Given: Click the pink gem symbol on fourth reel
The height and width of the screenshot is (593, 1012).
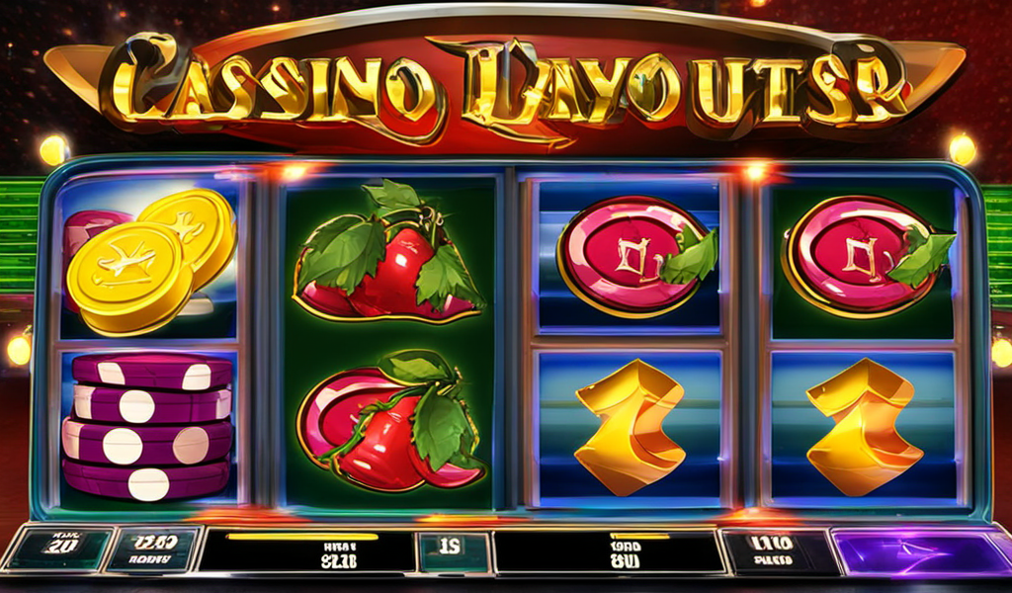Looking at the screenshot, I should tap(868, 256).
